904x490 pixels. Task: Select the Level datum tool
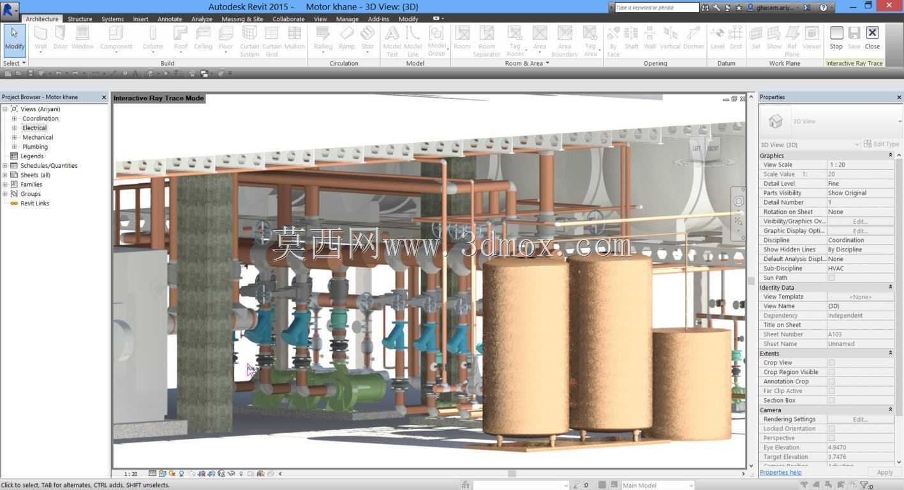pos(718,38)
